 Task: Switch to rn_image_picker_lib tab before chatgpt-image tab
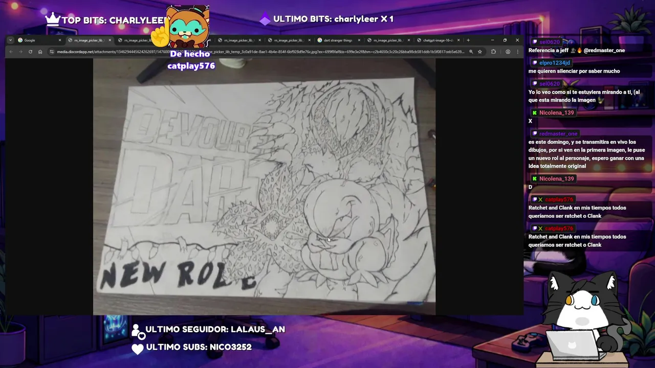pos(388,40)
